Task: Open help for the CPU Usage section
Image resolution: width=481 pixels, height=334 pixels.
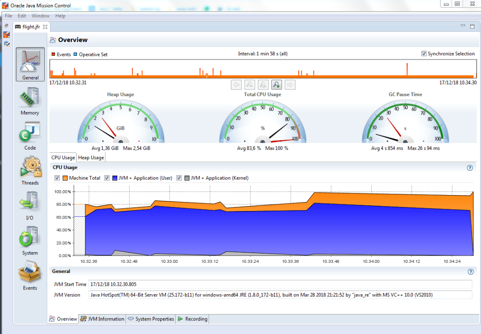Action: point(469,168)
